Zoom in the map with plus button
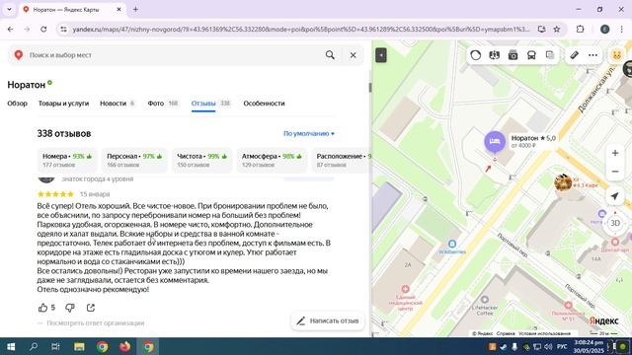The height and width of the screenshot is (355, 632). (615, 153)
